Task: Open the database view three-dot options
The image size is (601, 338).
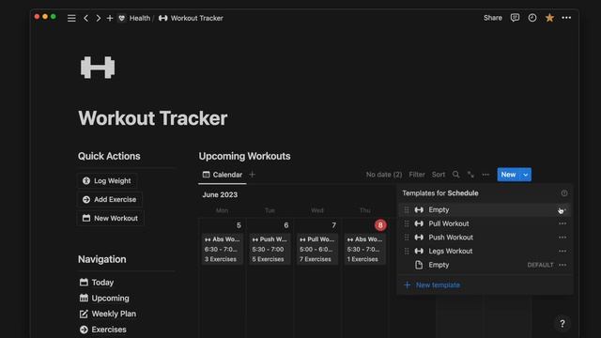Action: pos(485,175)
